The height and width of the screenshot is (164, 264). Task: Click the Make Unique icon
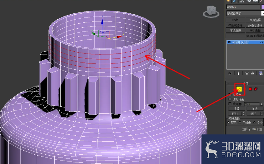tap(247, 73)
